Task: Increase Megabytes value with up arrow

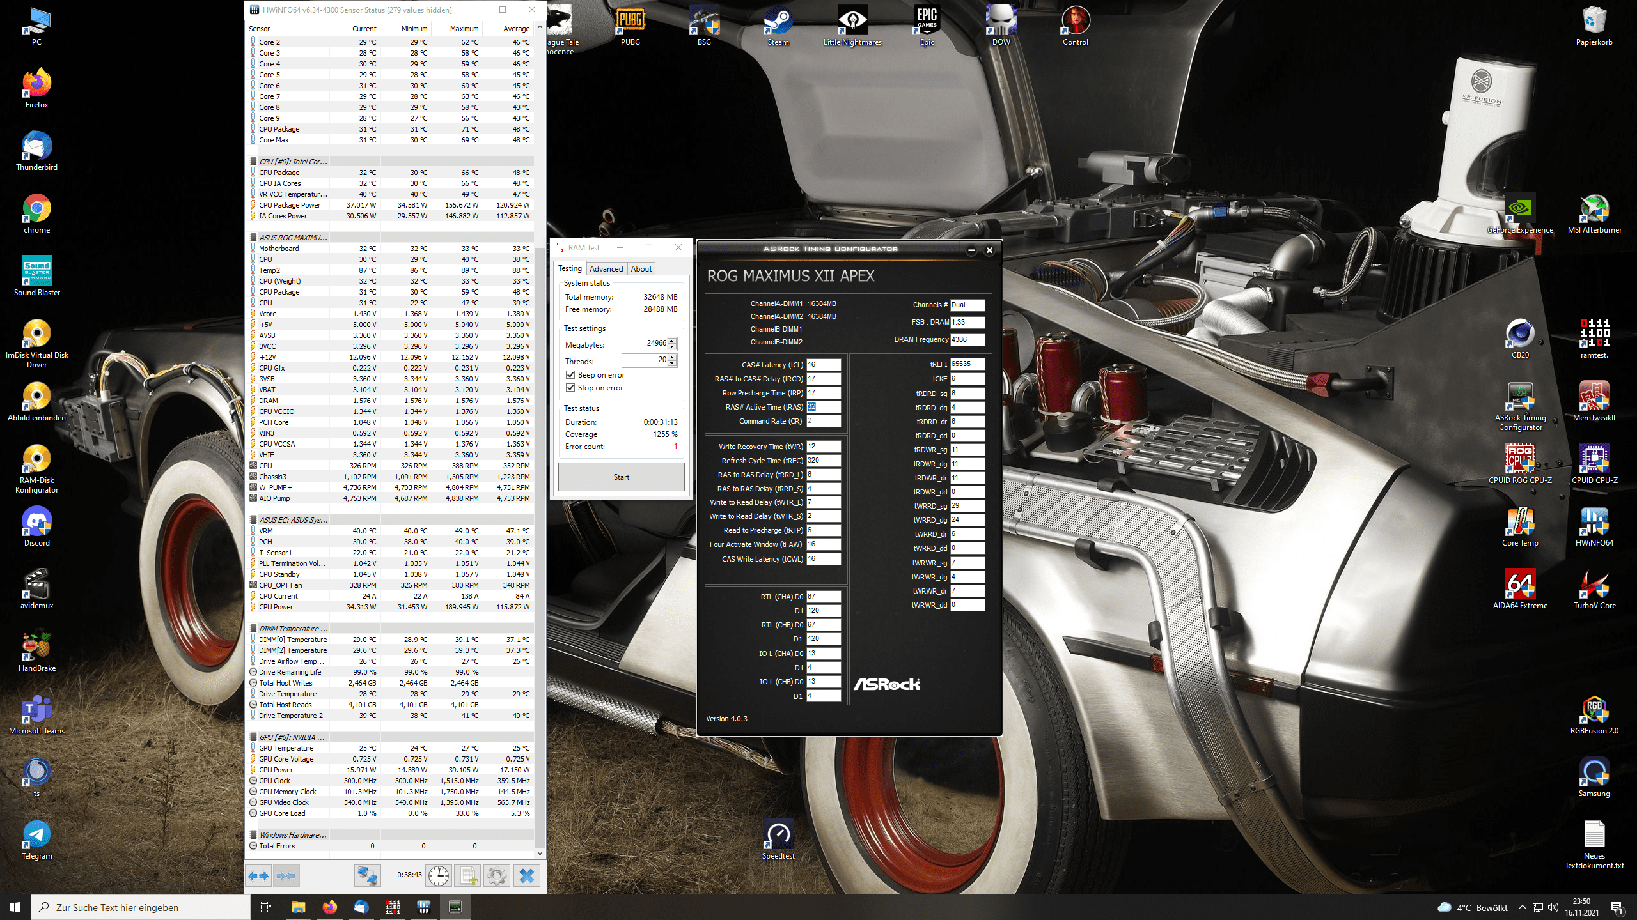Action: click(672, 341)
